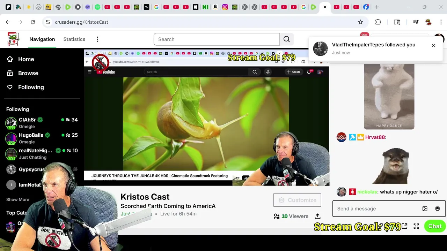Open the Chrome profile avatar menu
447x251 pixels.
coord(428,22)
